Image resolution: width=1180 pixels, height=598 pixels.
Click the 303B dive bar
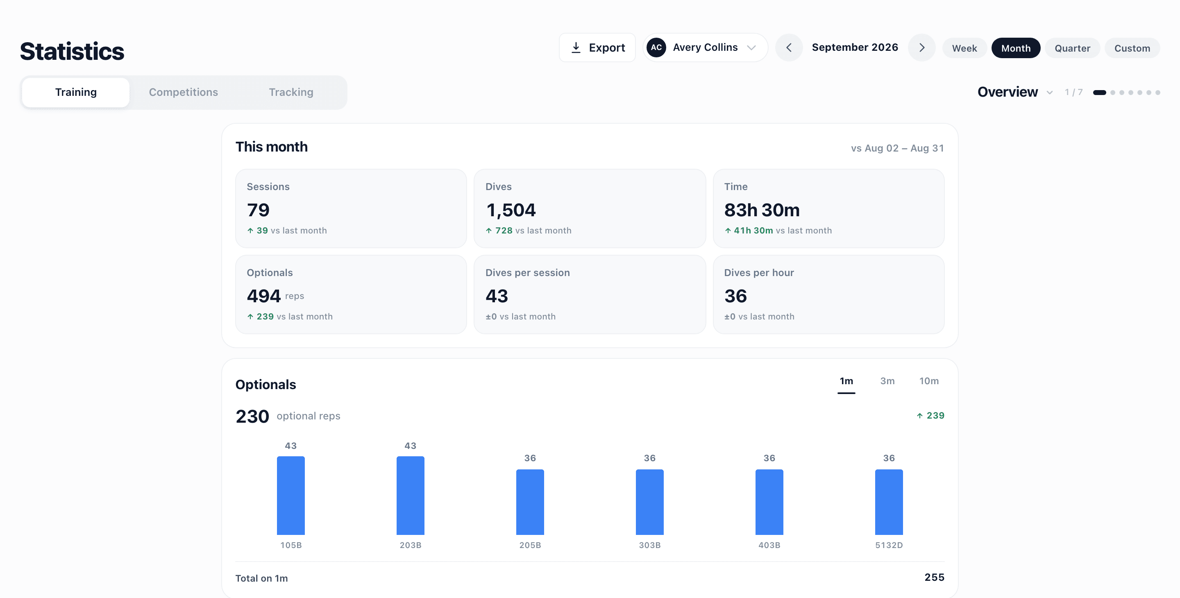click(x=649, y=502)
